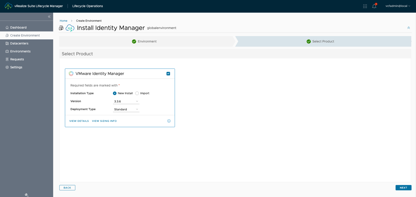Click the Installation Type label

pyautogui.click(x=82, y=93)
